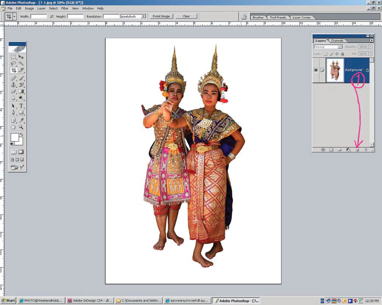Click the foreground color swatch
382x305 pixels.
(14, 137)
